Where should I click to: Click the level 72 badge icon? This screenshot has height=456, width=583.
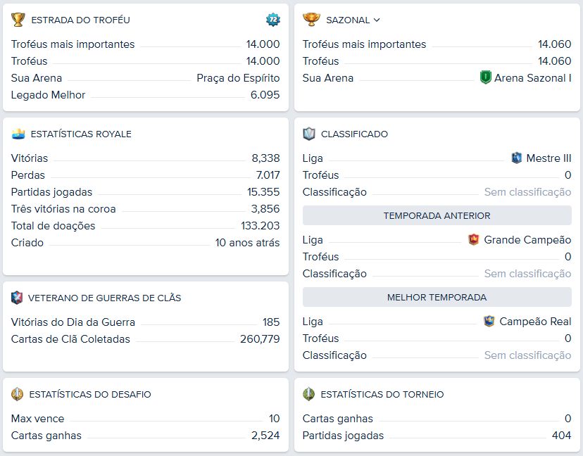273,20
